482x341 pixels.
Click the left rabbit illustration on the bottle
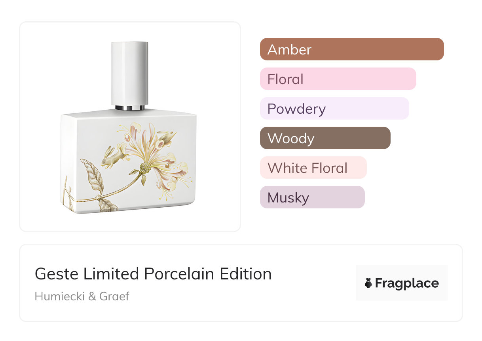click(112, 156)
